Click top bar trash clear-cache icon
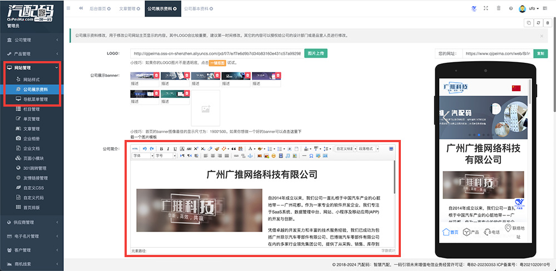The image size is (556, 271). tap(499, 8)
